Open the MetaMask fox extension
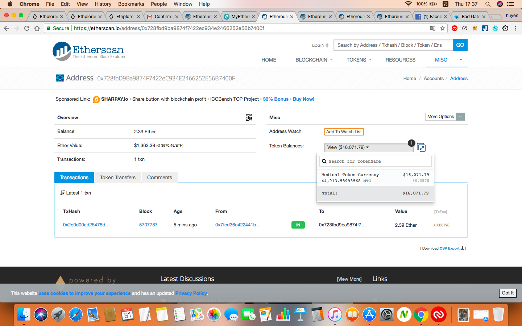Viewport: 522px width, 326px height. (x=475, y=28)
